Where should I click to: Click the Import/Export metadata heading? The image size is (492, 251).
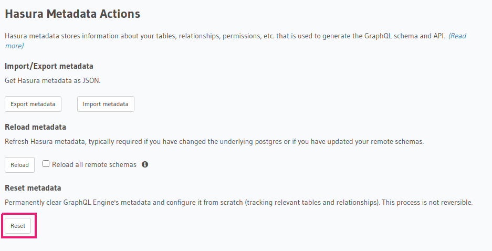click(x=49, y=66)
